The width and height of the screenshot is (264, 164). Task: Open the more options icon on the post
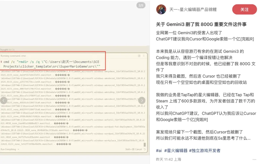pos(254,159)
